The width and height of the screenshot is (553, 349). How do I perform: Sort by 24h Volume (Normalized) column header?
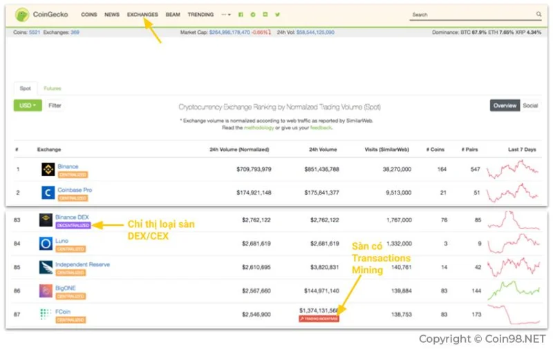(x=239, y=150)
